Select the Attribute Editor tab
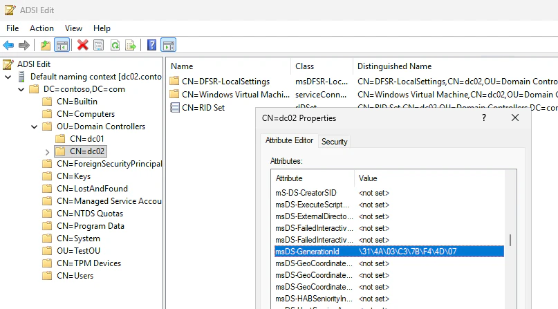The image size is (558, 309). [289, 140]
